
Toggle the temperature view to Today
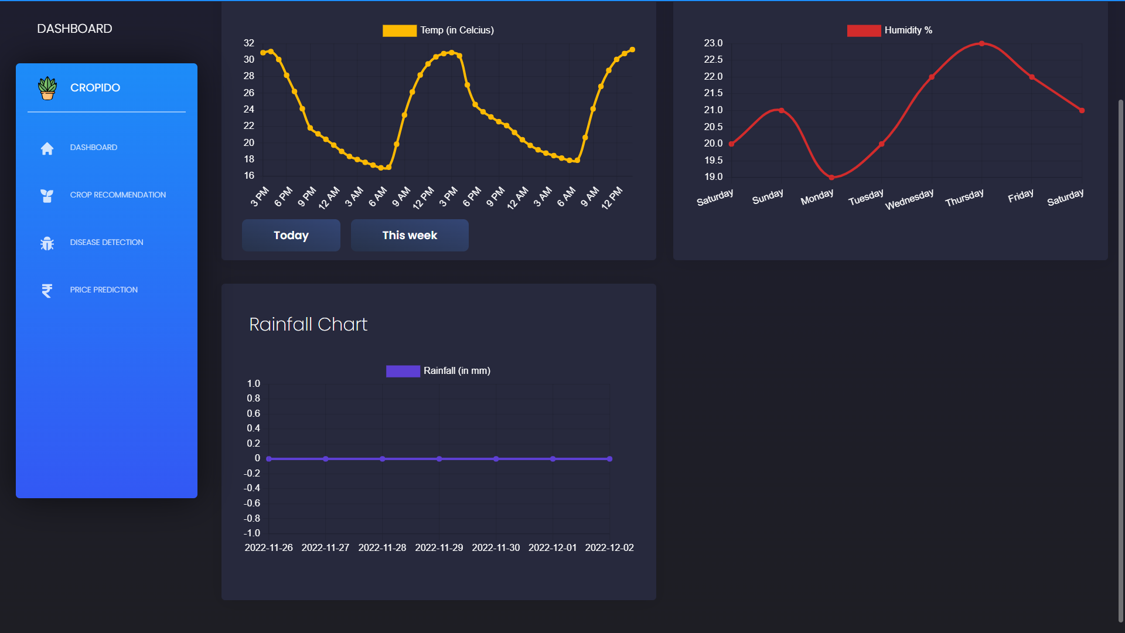(291, 235)
